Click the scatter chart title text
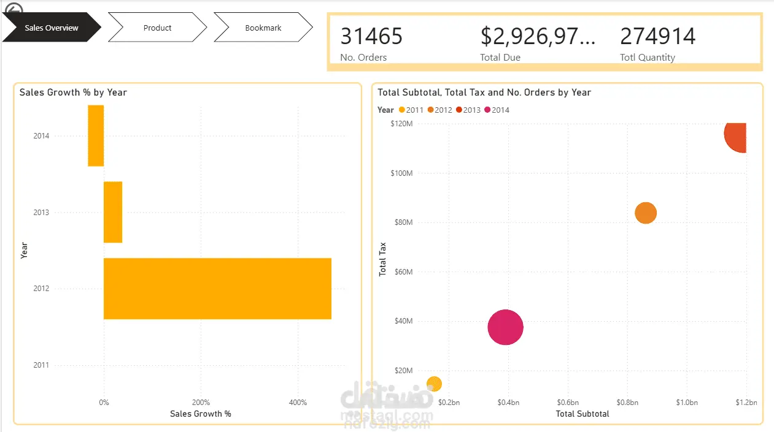The image size is (774, 432). tap(484, 93)
